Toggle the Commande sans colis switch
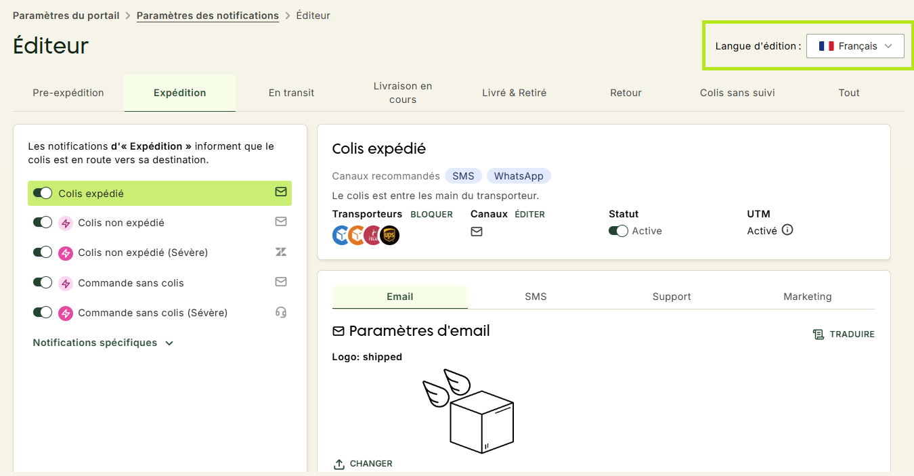914x476 pixels. (x=43, y=282)
